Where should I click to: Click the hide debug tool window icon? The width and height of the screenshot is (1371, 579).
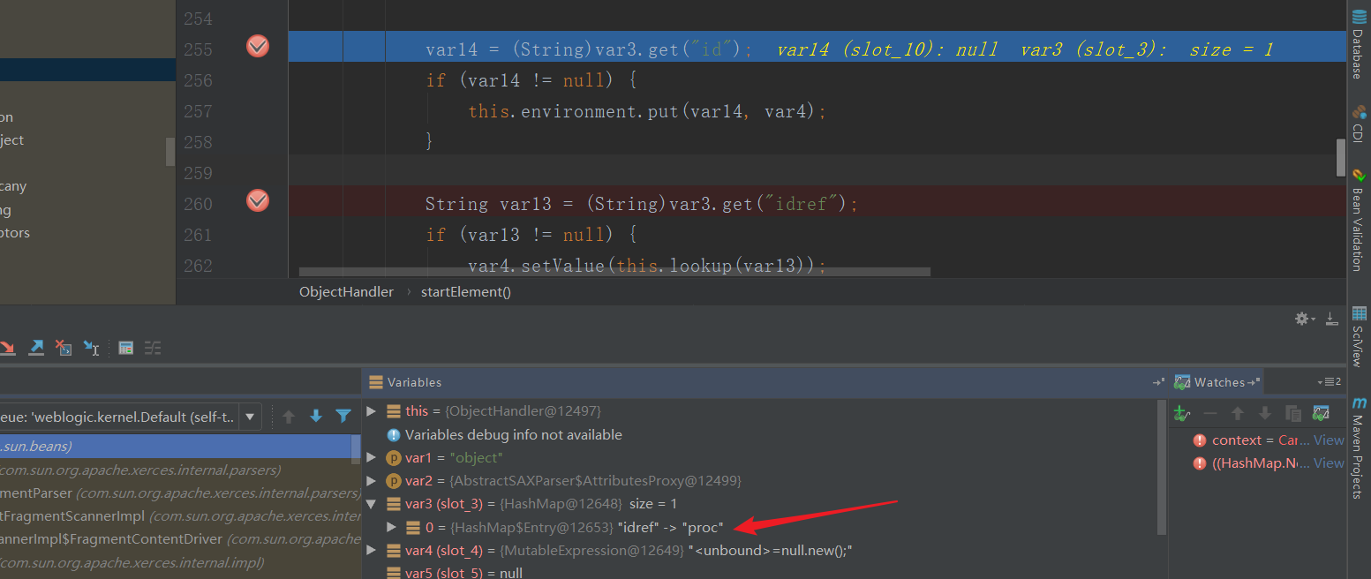pos(1331,319)
